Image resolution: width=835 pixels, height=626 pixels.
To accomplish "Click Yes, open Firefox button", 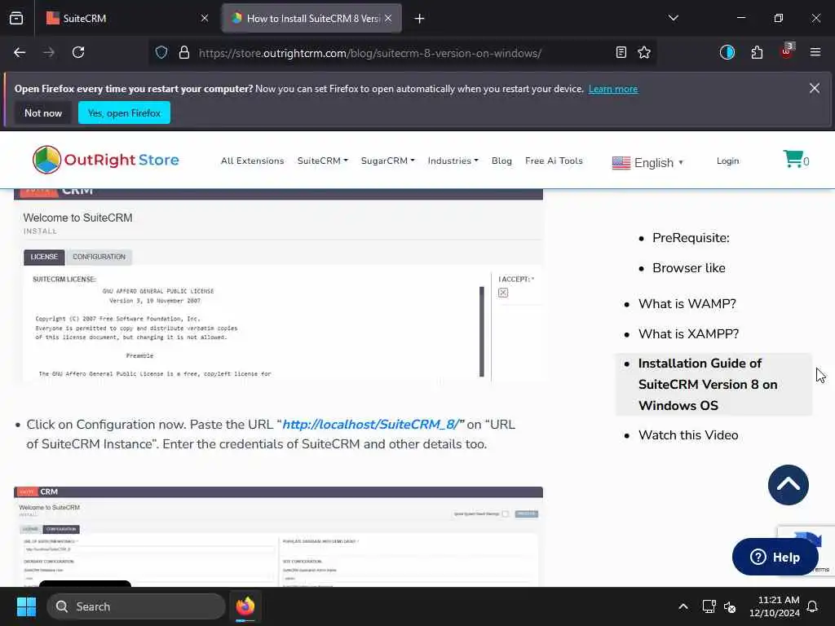I will tap(124, 112).
